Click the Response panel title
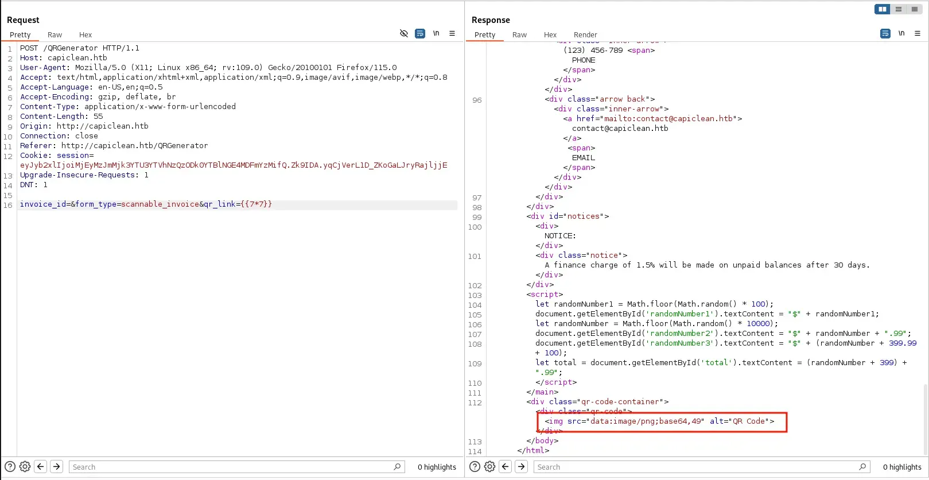The height and width of the screenshot is (480, 929). 491,20
